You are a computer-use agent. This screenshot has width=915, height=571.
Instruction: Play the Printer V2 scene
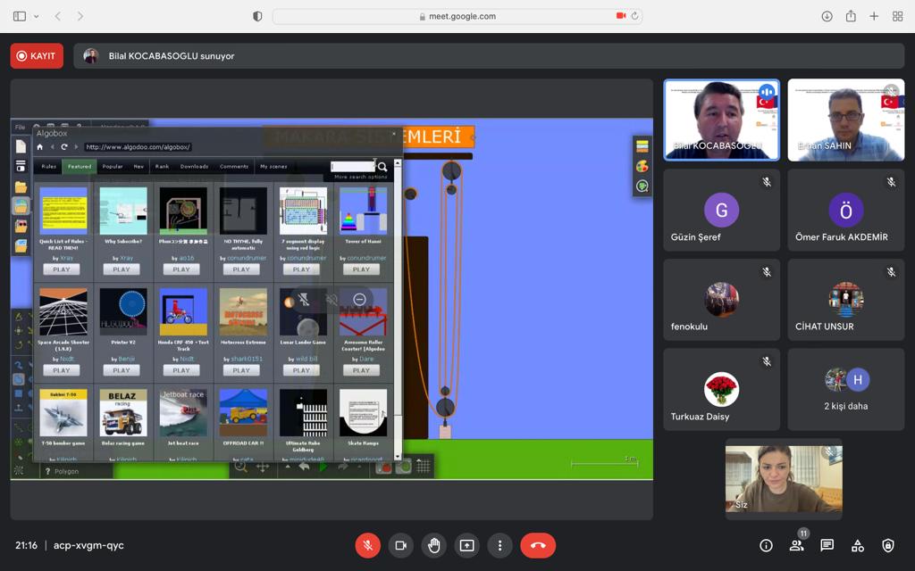point(122,370)
